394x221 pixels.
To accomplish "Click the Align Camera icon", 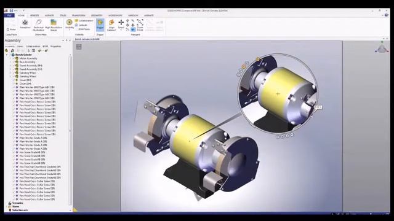I will coord(111,23).
